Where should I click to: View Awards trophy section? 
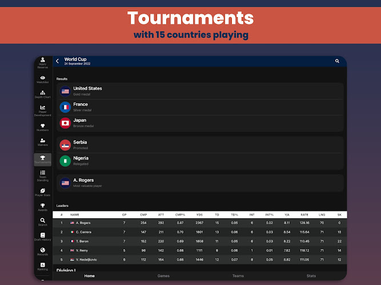coord(42,207)
